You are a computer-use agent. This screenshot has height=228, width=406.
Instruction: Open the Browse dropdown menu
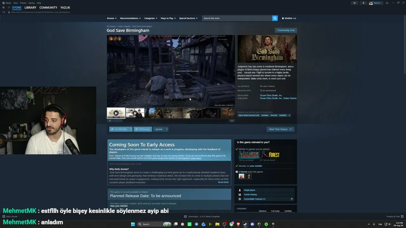coord(112,18)
